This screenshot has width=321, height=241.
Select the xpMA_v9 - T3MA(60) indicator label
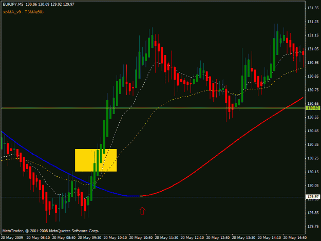coord(23,12)
